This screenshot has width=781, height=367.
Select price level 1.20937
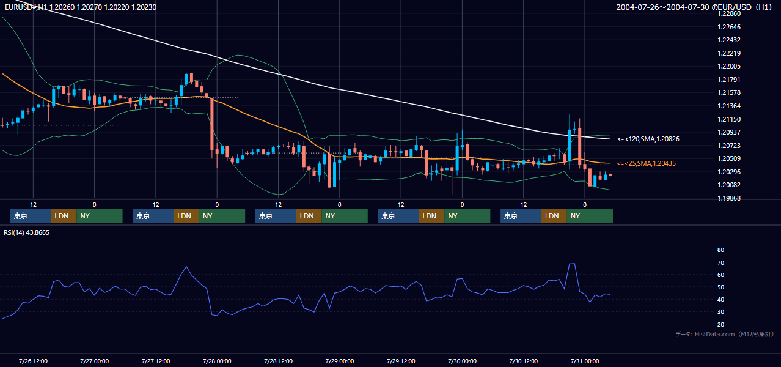[729, 132]
